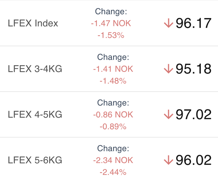Select the LFEX 5-6KG label
Viewport: 218px width, 182px height.
click(35, 160)
